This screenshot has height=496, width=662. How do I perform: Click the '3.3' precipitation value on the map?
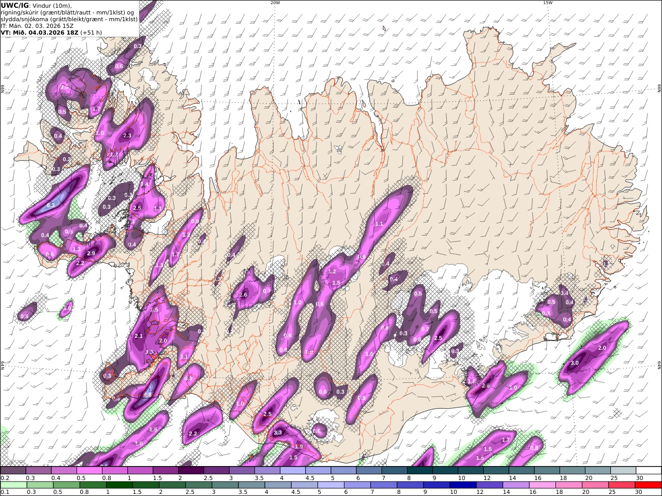coord(278,432)
